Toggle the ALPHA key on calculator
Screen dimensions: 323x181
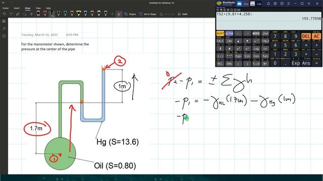(x=229, y=33)
